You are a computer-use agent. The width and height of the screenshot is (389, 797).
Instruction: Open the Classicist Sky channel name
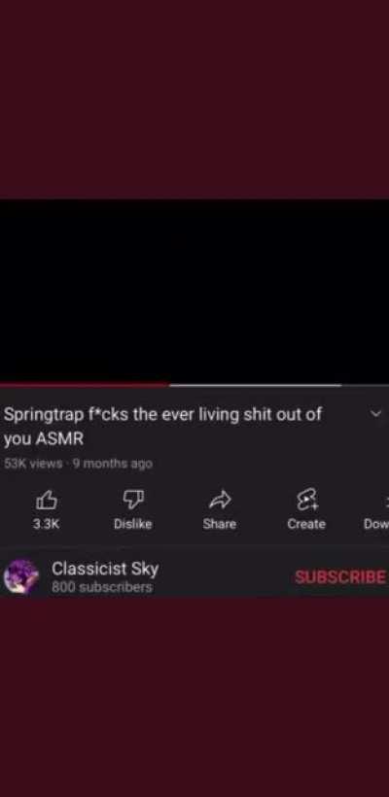(x=105, y=569)
